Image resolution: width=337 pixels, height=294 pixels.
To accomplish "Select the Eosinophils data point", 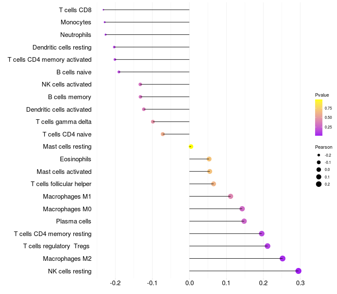I will [x=209, y=159].
